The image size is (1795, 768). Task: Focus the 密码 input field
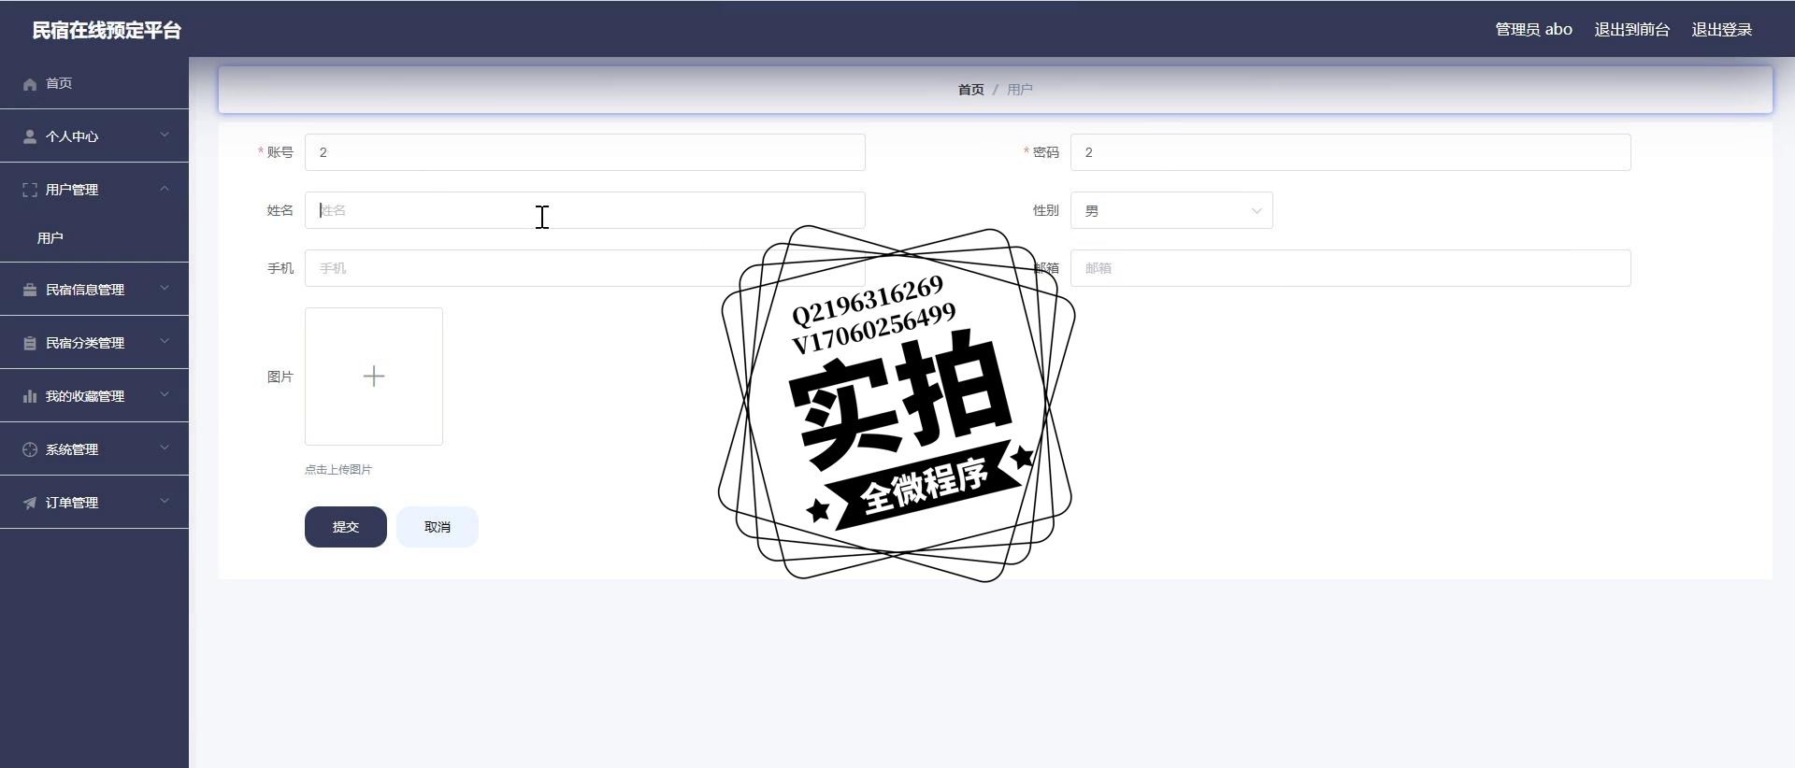tap(1351, 152)
